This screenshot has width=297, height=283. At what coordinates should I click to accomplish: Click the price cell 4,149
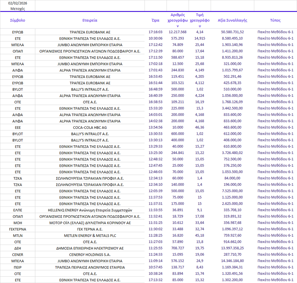tap(200, 70)
